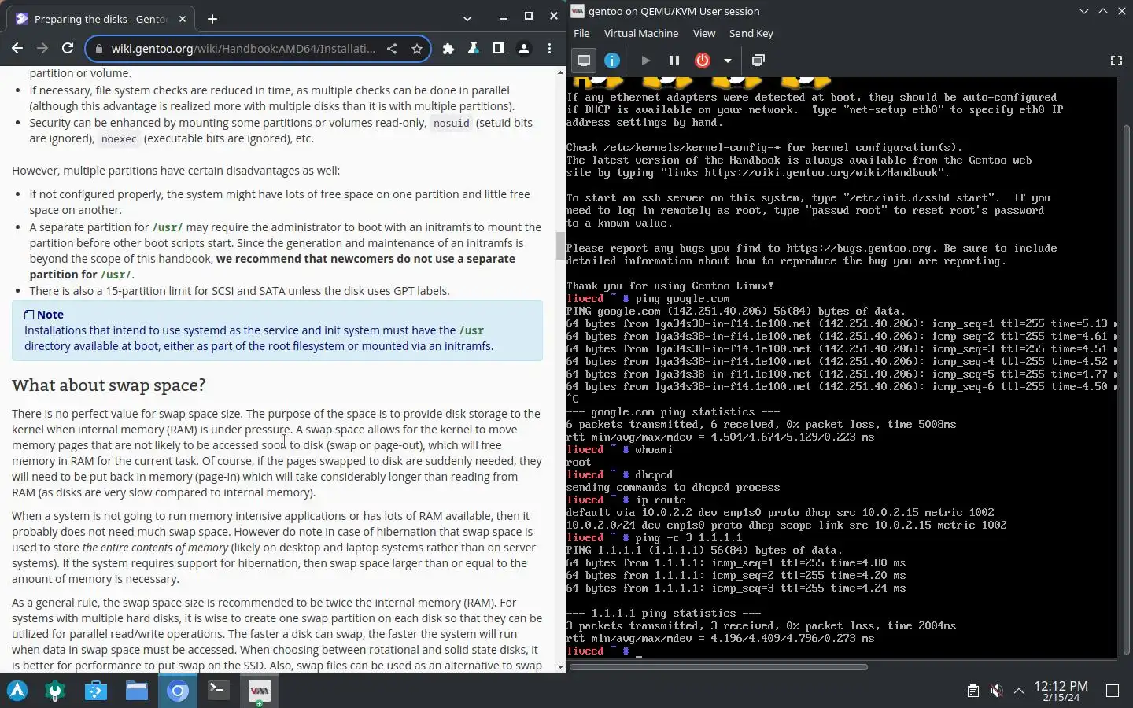The image size is (1133, 708).
Task: Open terminal from taskbar
Action: tap(218, 691)
